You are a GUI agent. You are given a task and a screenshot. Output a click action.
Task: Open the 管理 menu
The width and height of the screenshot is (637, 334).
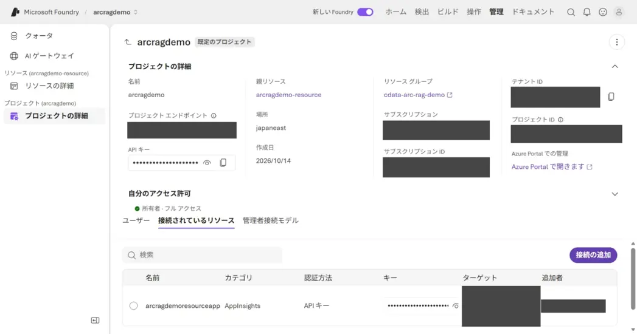(496, 12)
